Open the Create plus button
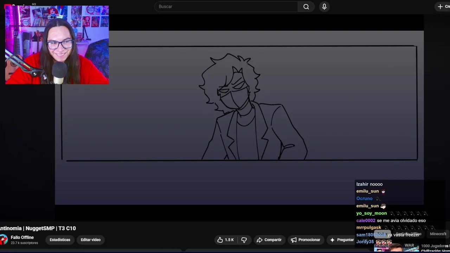The image size is (450, 253). click(x=443, y=7)
